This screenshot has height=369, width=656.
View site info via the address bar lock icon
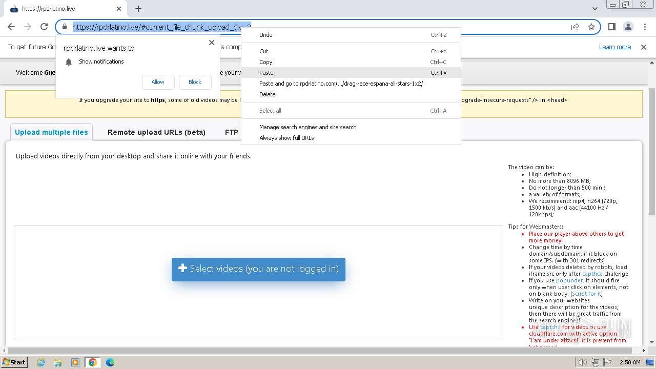(65, 27)
